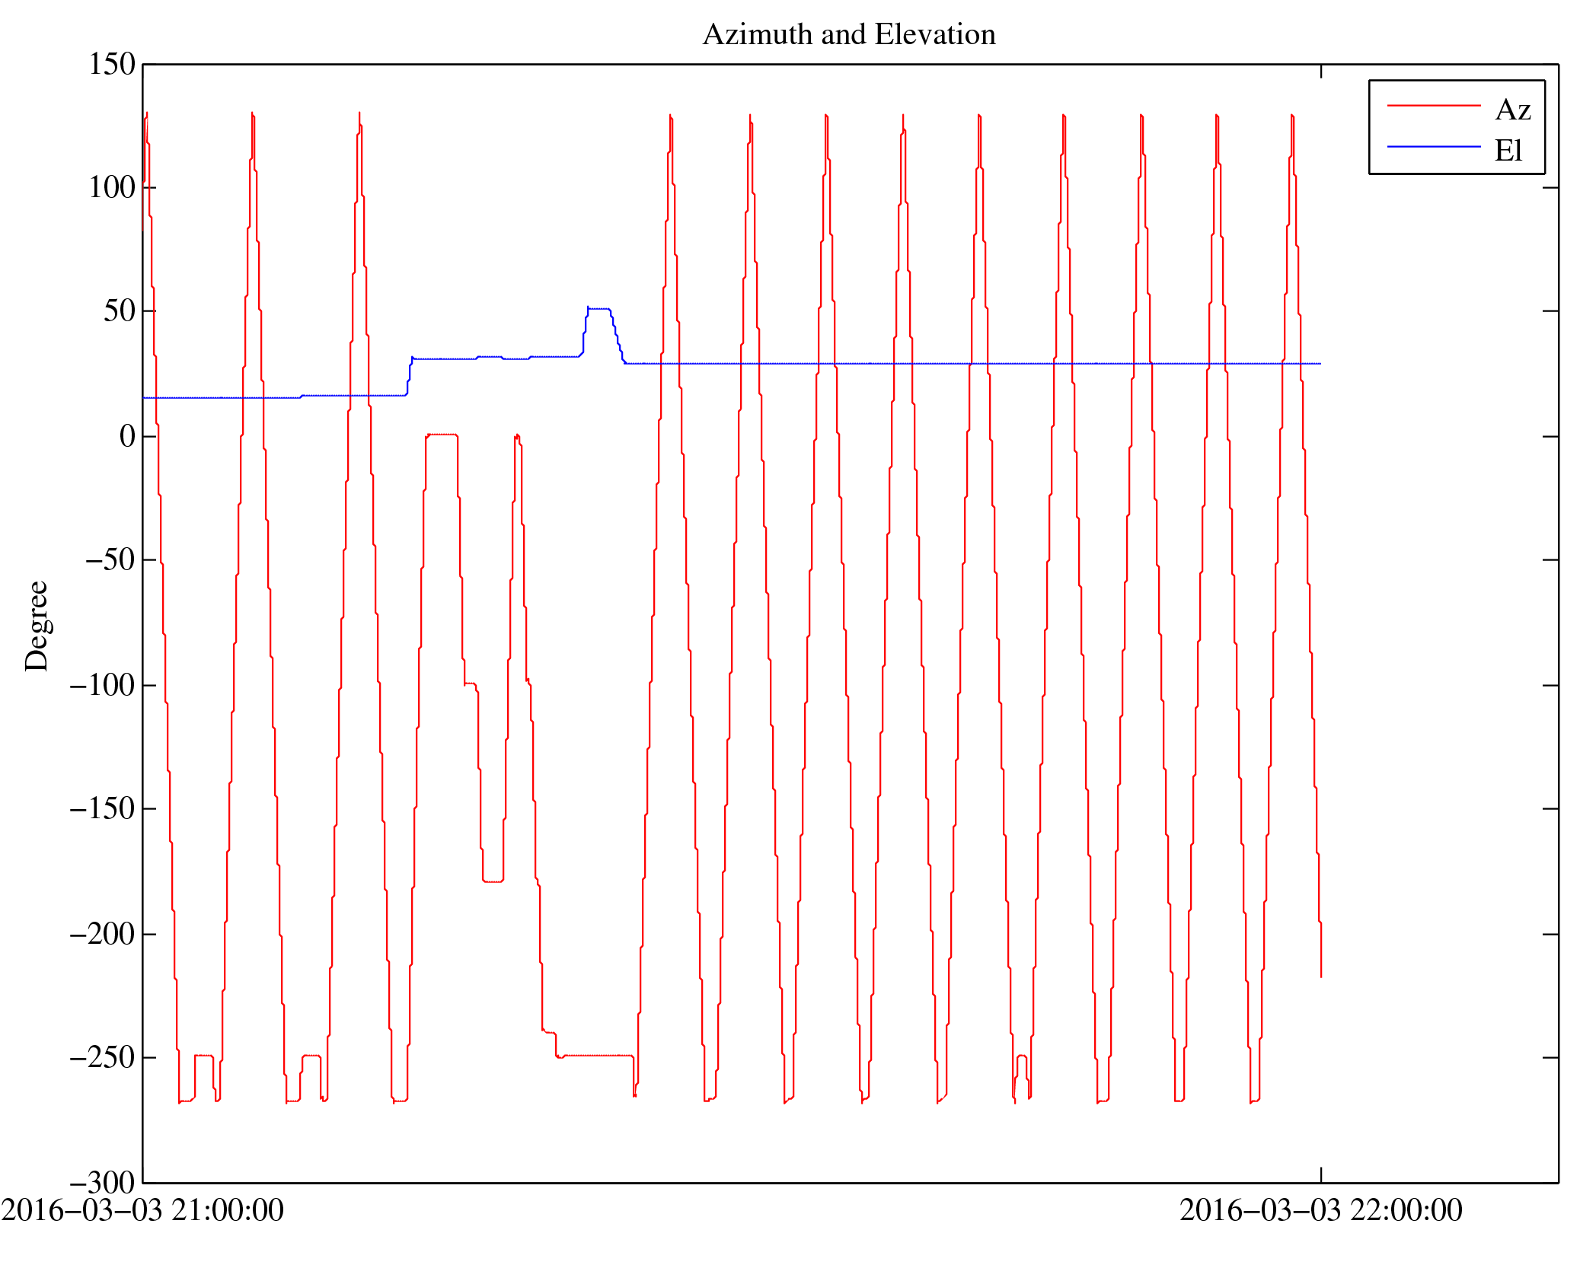Click the '2016-03-03 21:00:00' x-axis label
The image size is (1580, 1281).
(x=142, y=1211)
